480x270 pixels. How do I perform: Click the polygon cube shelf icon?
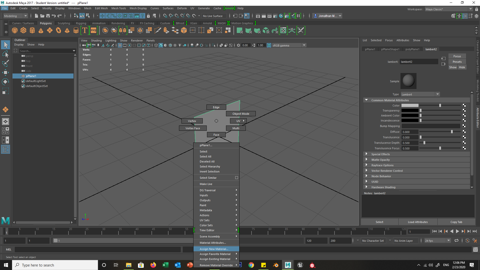click(23, 30)
